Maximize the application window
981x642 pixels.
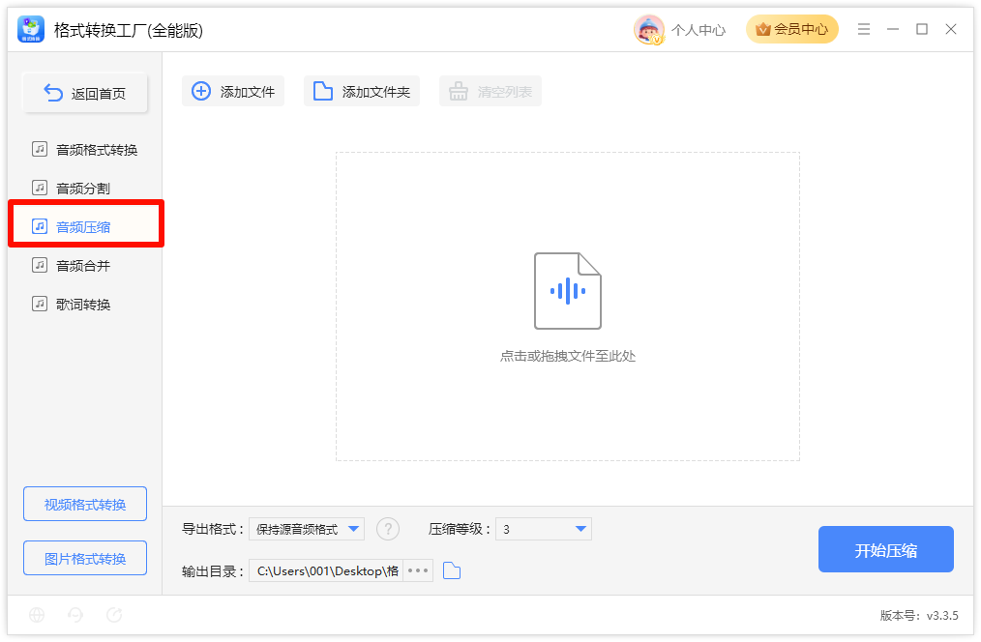(922, 29)
